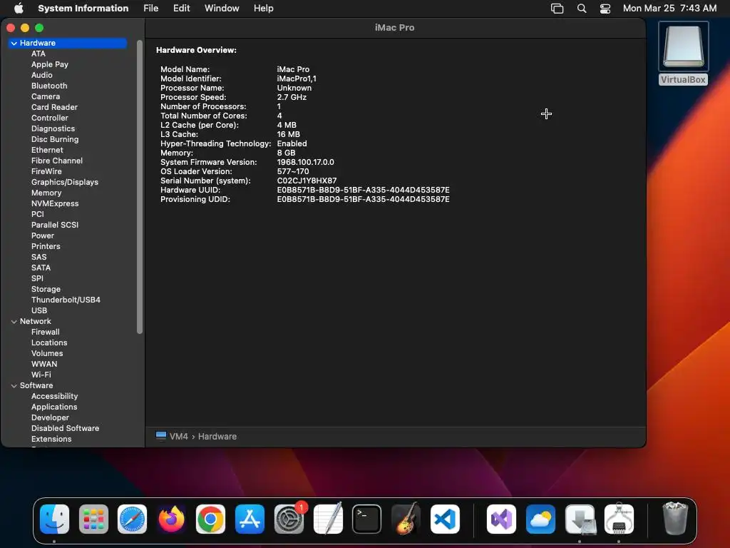Select Firewall under Network

tap(45, 333)
